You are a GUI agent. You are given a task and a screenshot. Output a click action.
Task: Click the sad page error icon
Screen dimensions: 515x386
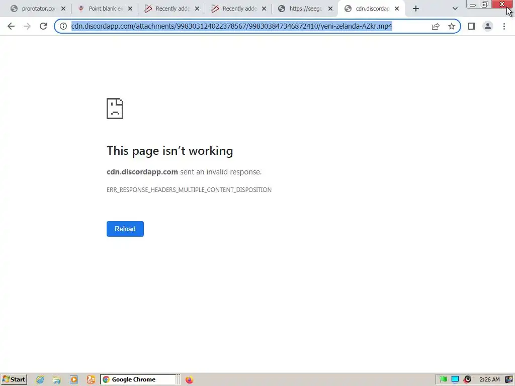(115, 109)
